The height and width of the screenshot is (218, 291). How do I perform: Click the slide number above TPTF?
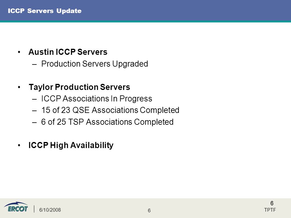[272, 203]
